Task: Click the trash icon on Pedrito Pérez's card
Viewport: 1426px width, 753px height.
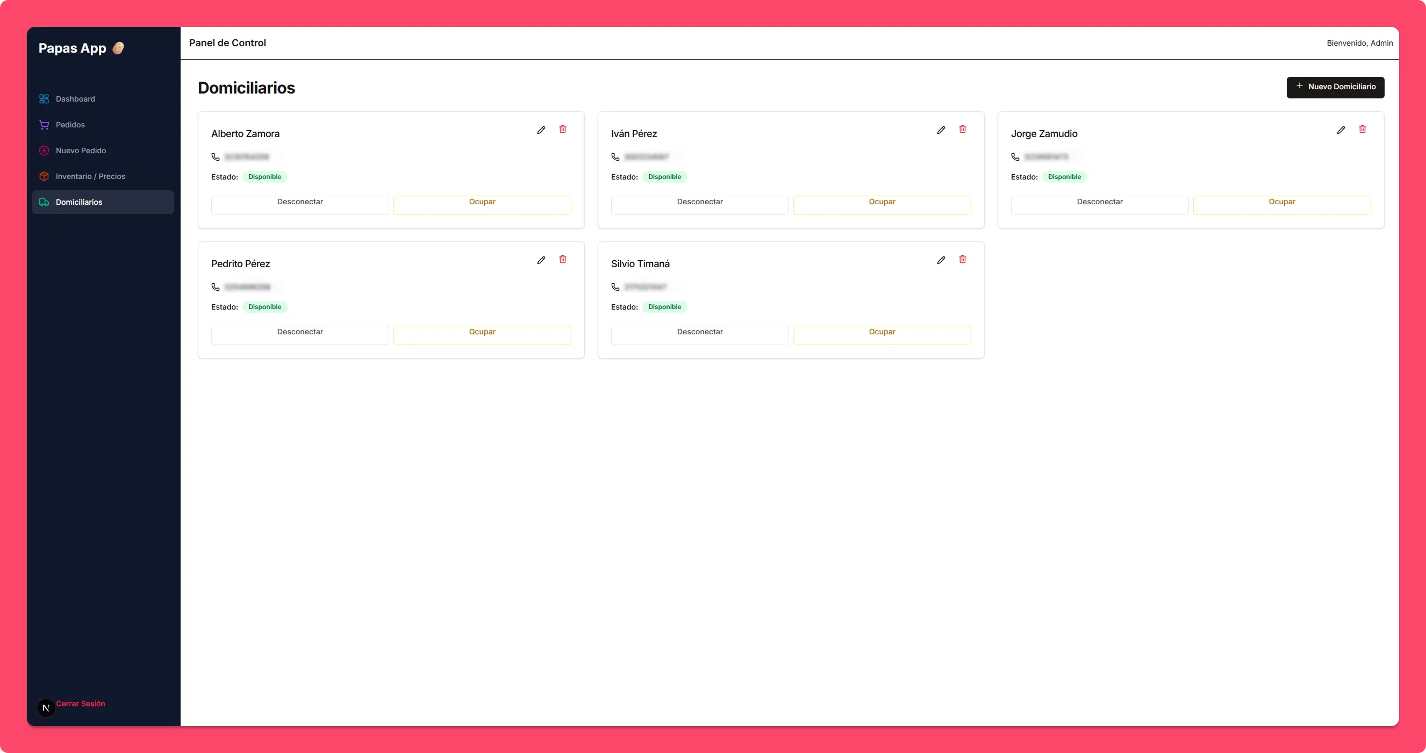Action: 563,259
